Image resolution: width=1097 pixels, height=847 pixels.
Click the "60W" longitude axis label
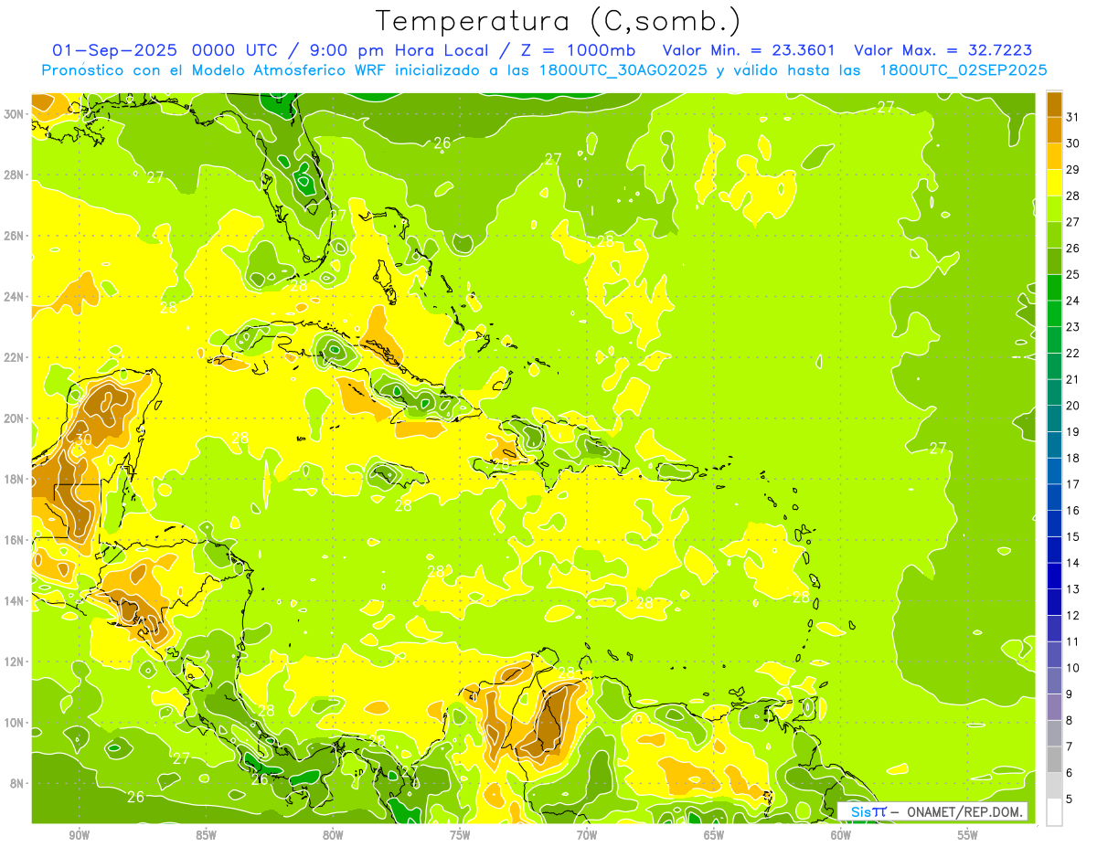pyautogui.click(x=841, y=835)
